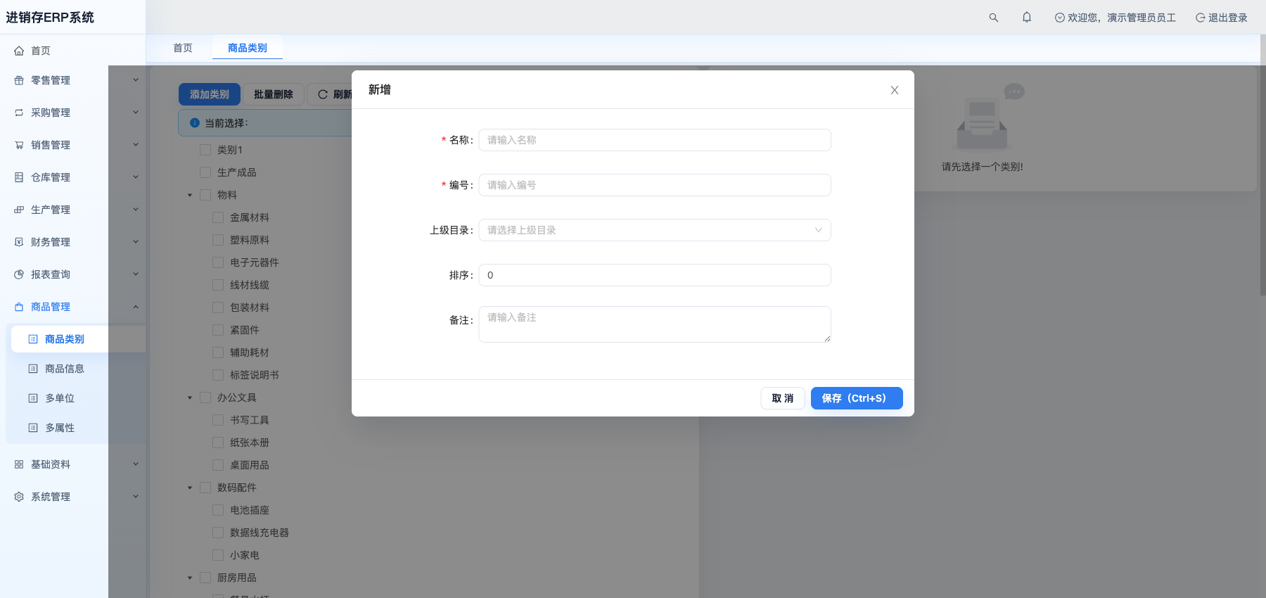The image size is (1266, 598).
Task: Click the 基础资料 grid icon
Action: click(x=19, y=464)
